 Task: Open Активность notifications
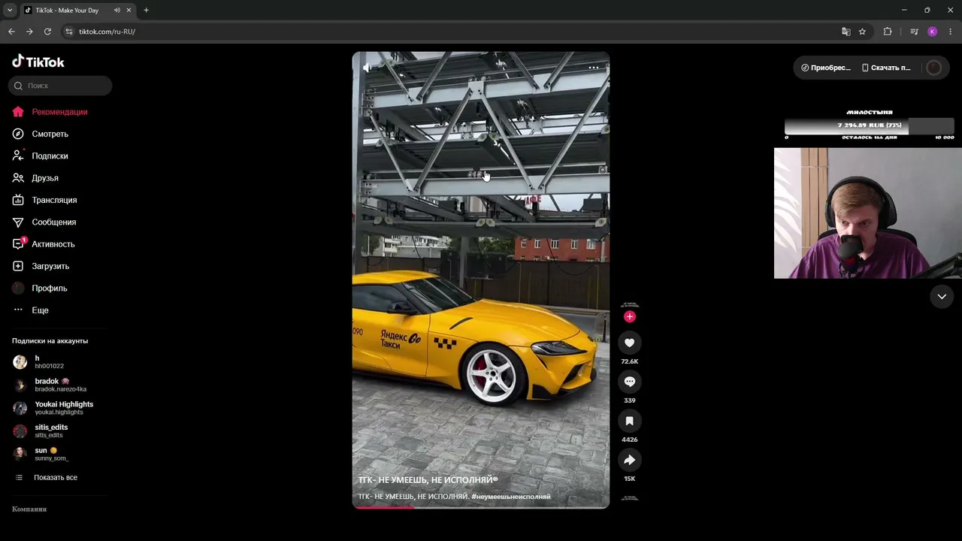point(43,244)
